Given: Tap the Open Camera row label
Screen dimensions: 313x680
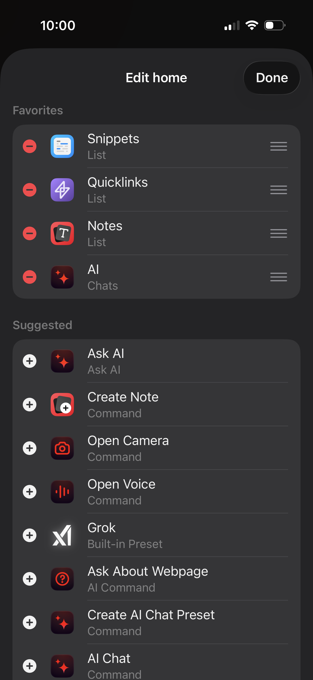Looking at the screenshot, I should [128, 441].
